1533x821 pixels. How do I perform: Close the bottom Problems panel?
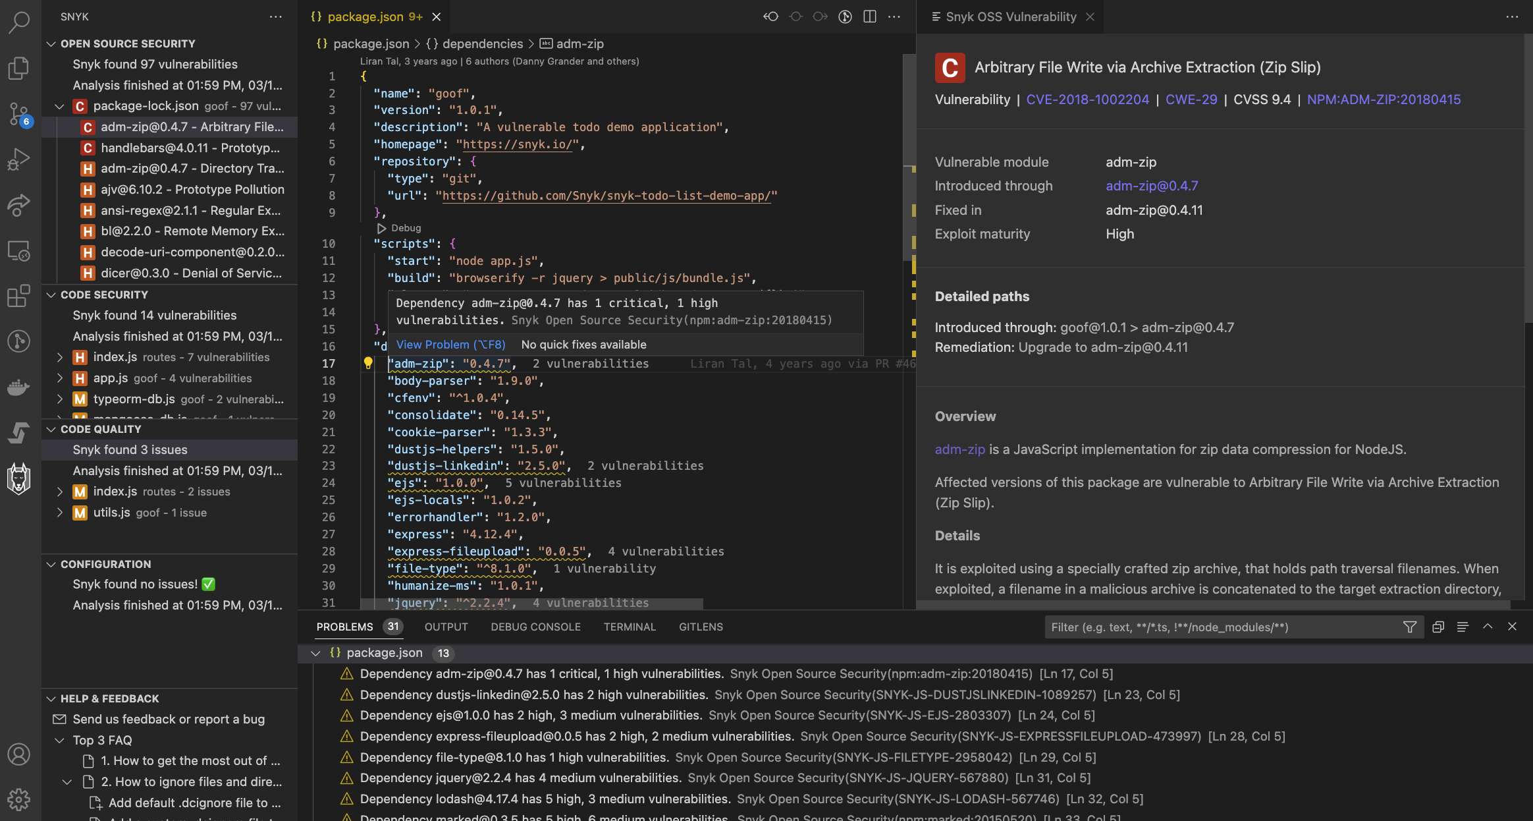pyautogui.click(x=1512, y=627)
